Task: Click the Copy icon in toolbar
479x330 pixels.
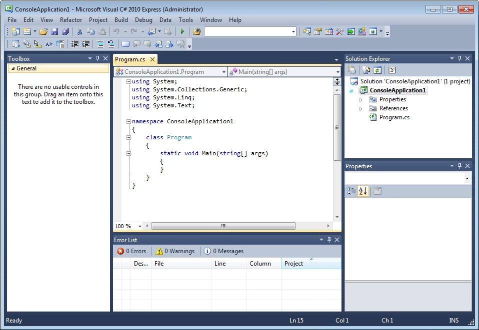Action: (90, 31)
